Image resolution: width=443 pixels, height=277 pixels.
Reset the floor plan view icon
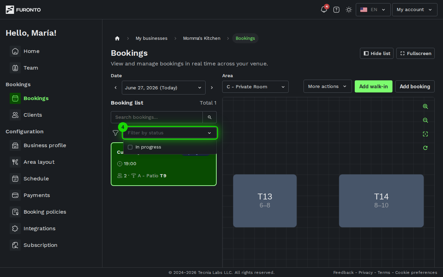[425, 148]
